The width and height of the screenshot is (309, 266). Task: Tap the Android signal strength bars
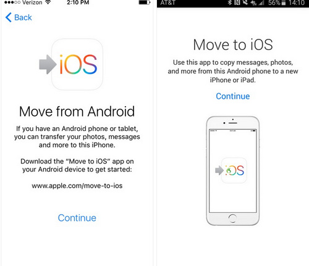click(x=261, y=3)
